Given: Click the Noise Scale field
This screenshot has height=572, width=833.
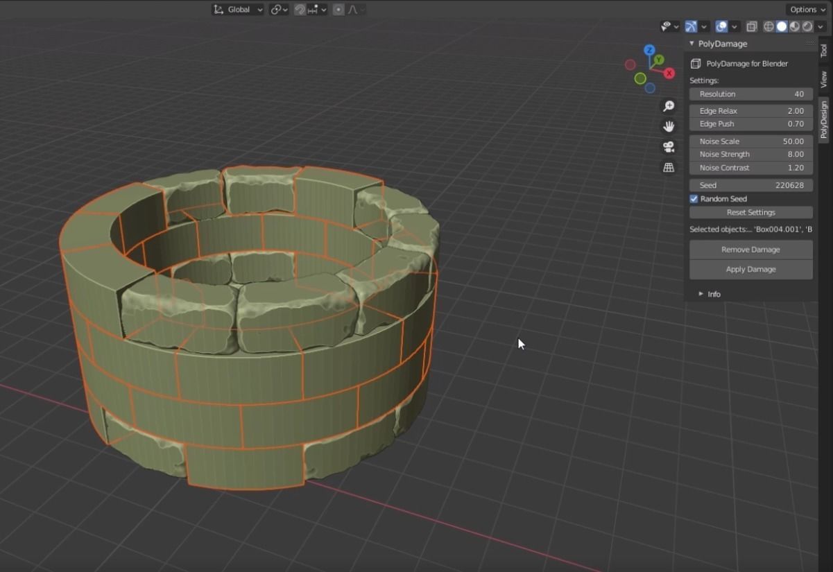Looking at the screenshot, I should click(751, 141).
